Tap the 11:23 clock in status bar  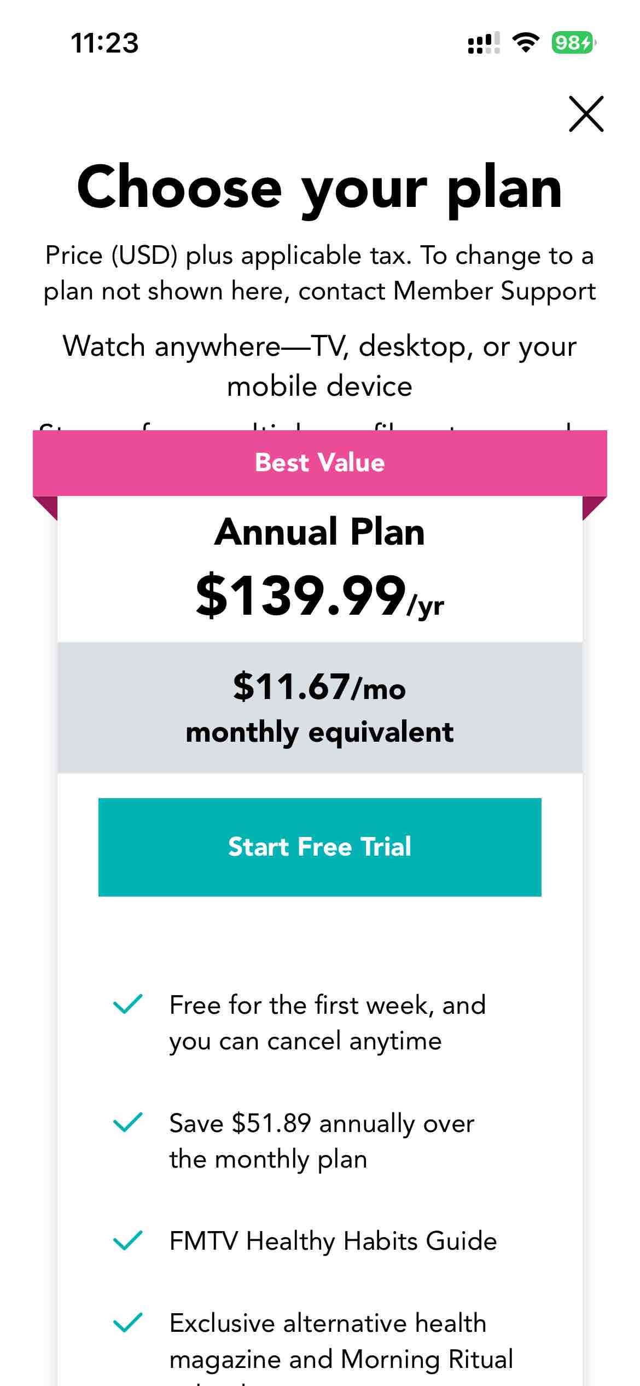click(x=104, y=43)
